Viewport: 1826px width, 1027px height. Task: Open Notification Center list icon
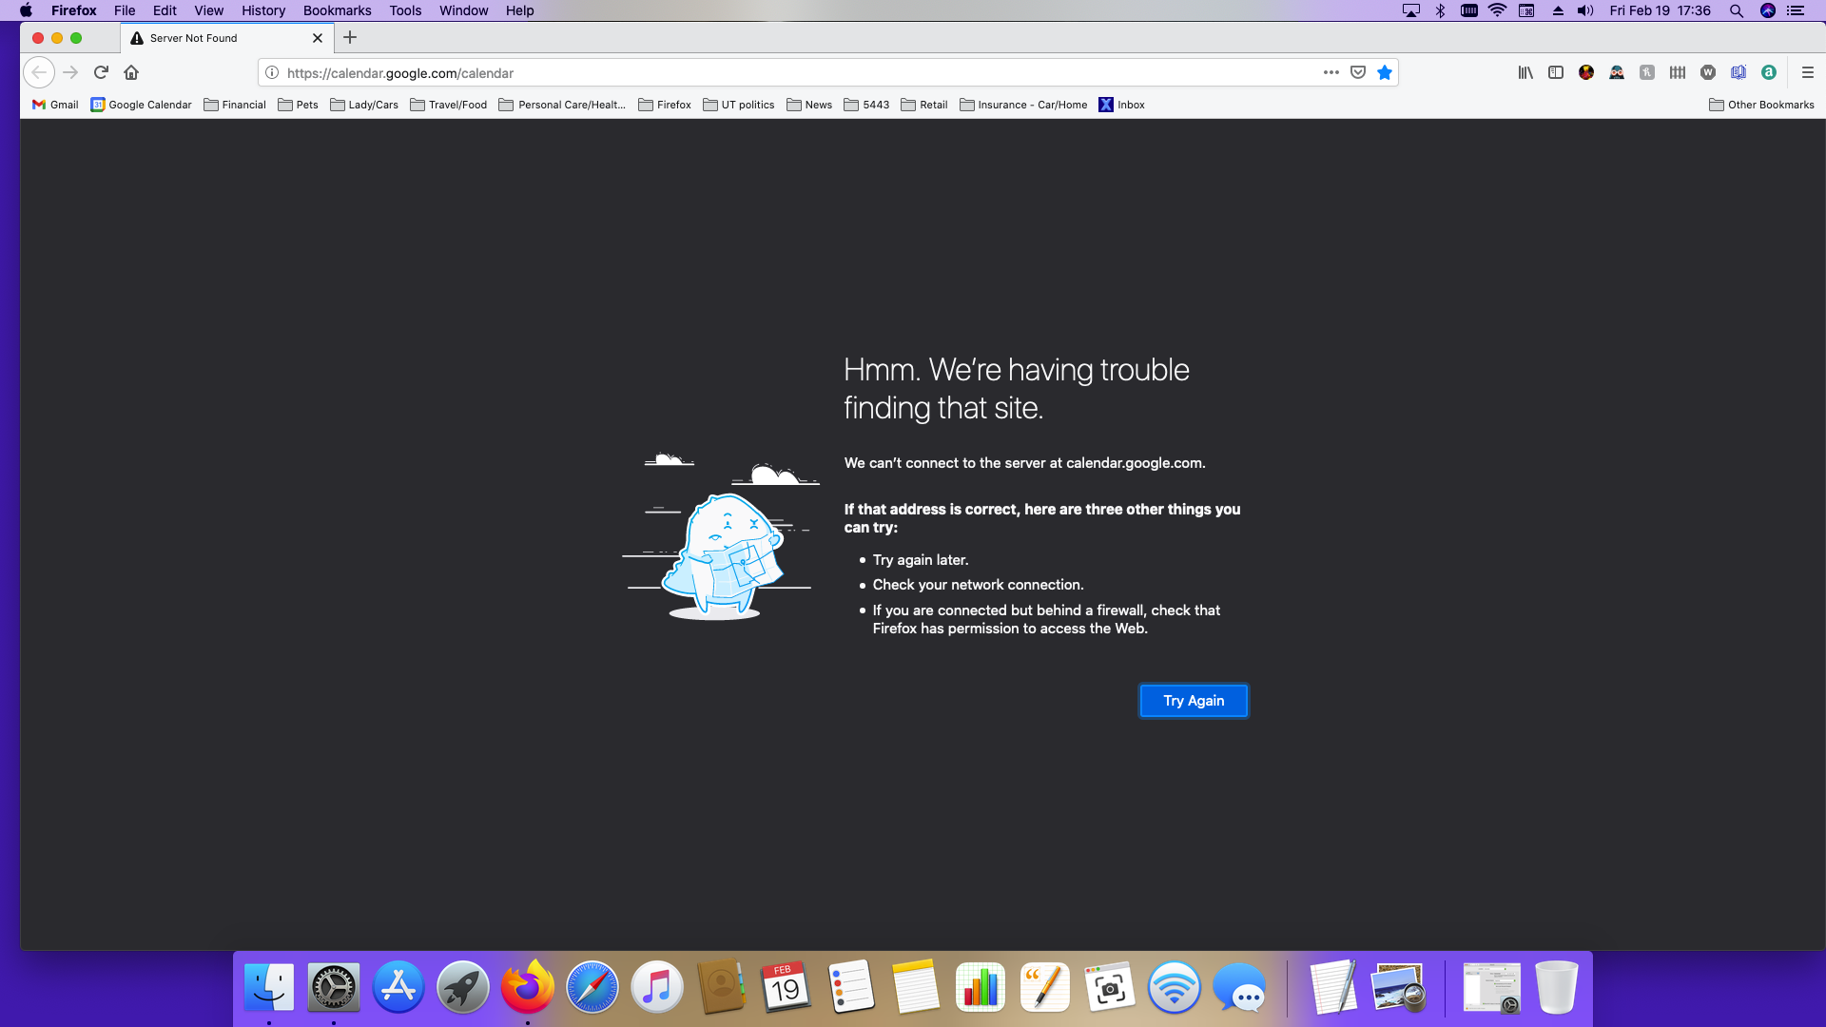click(x=1796, y=10)
